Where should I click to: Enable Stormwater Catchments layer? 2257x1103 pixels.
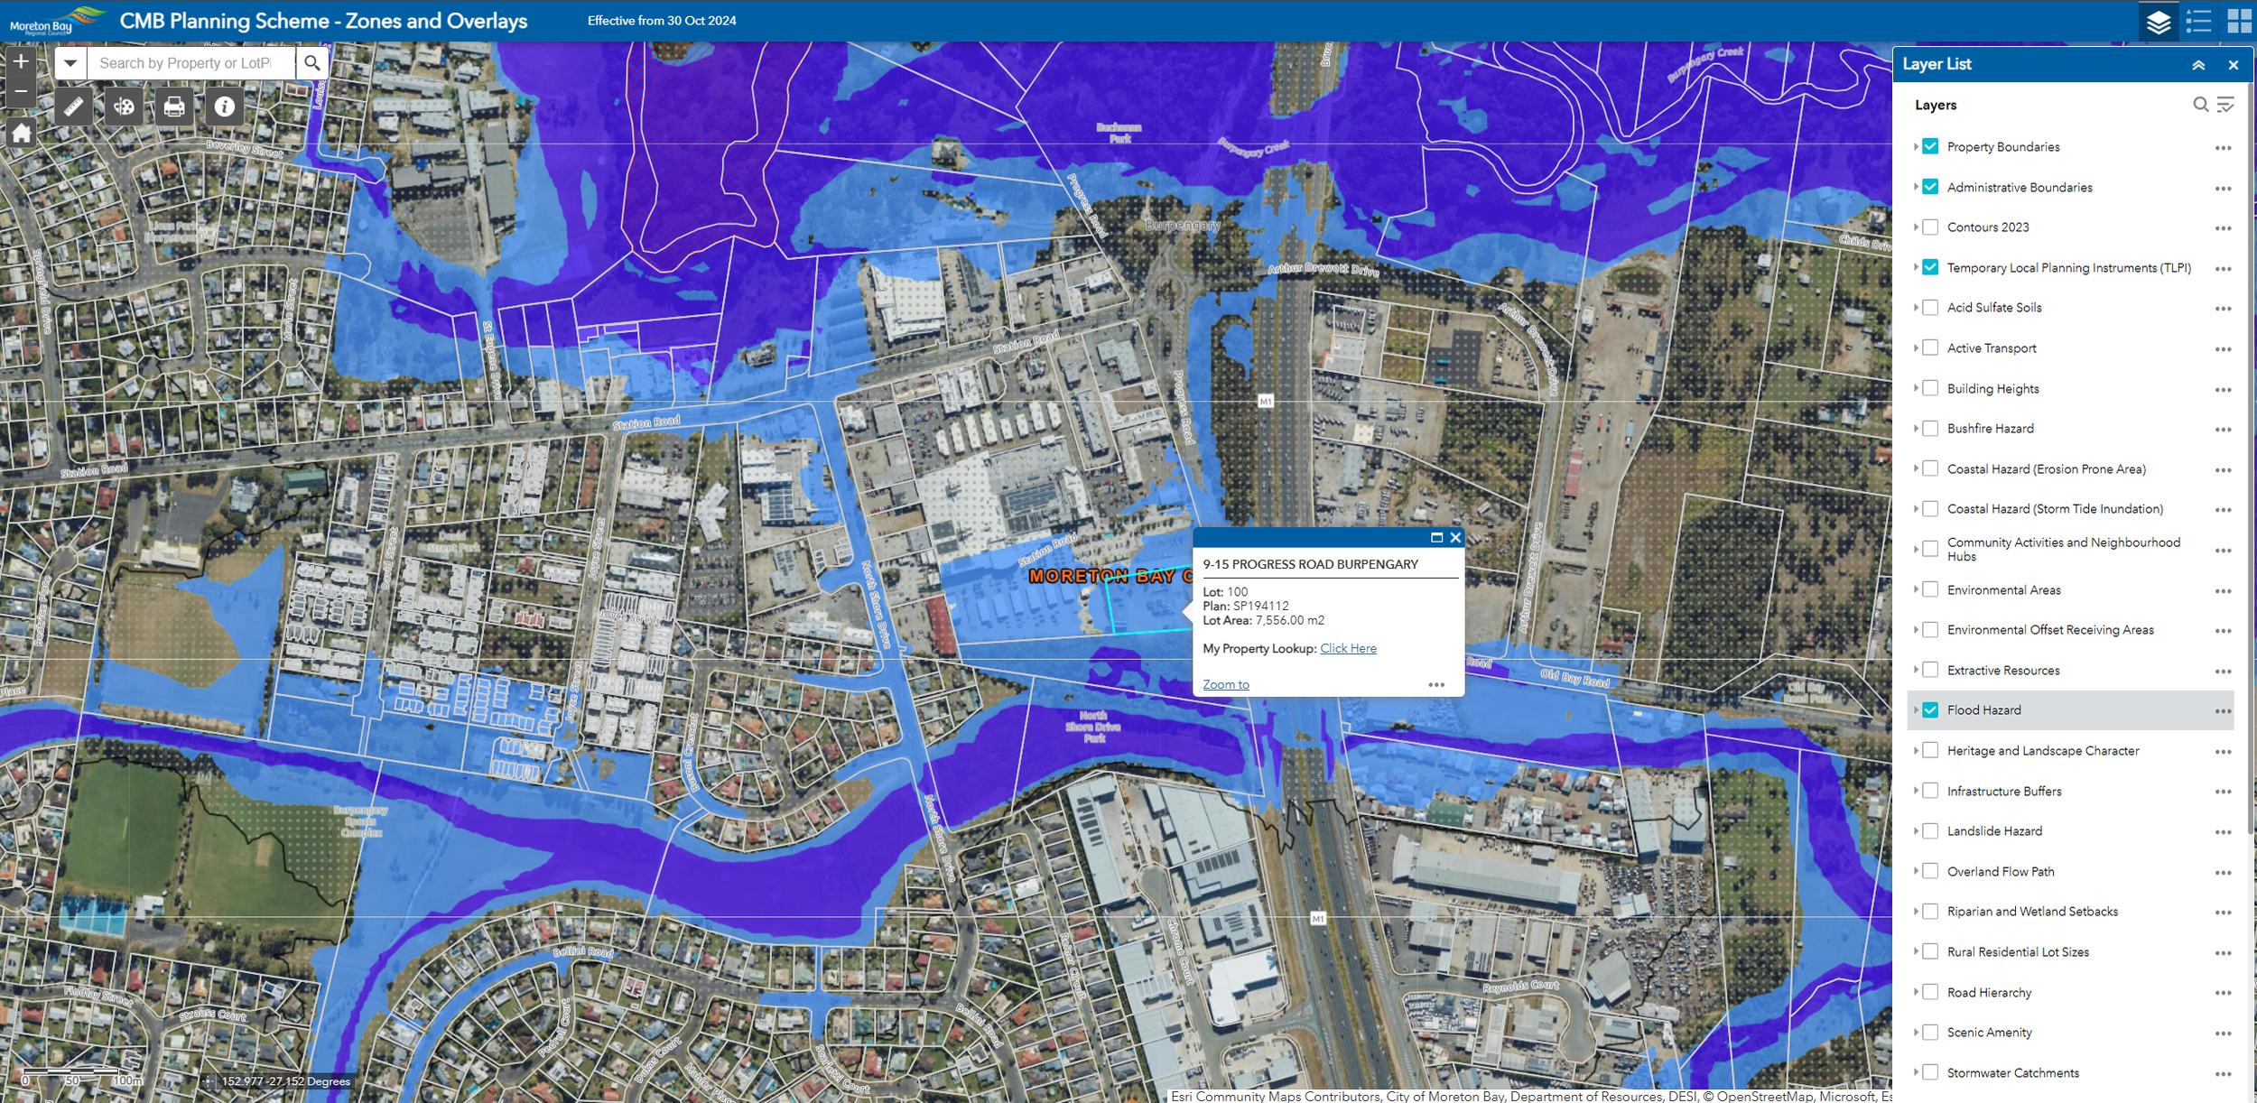(1930, 1072)
